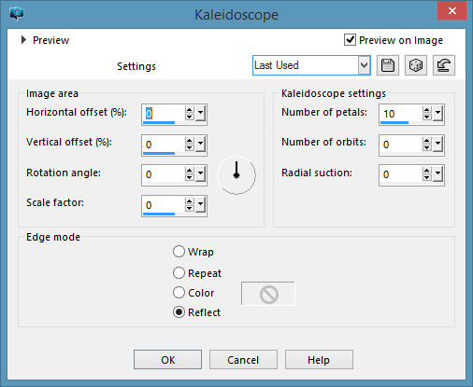Select the Wrap edge mode
The width and height of the screenshot is (473, 387).
(x=179, y=252)
